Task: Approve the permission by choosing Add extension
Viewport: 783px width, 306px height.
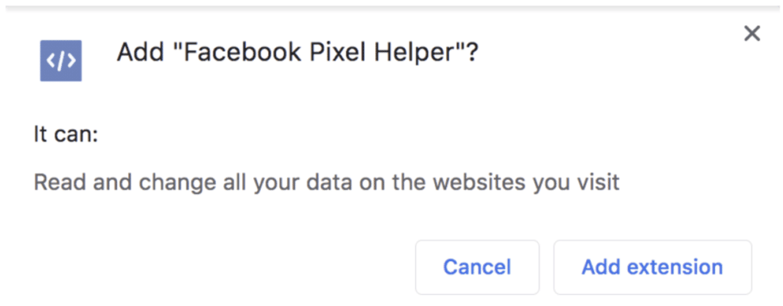Action: pyautogui.click(x=652, y=267)
